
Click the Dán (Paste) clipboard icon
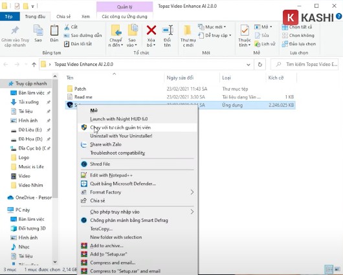pos(54,30)
